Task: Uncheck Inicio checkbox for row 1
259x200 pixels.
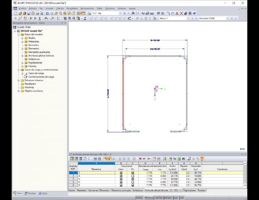Action: [121, 173]
